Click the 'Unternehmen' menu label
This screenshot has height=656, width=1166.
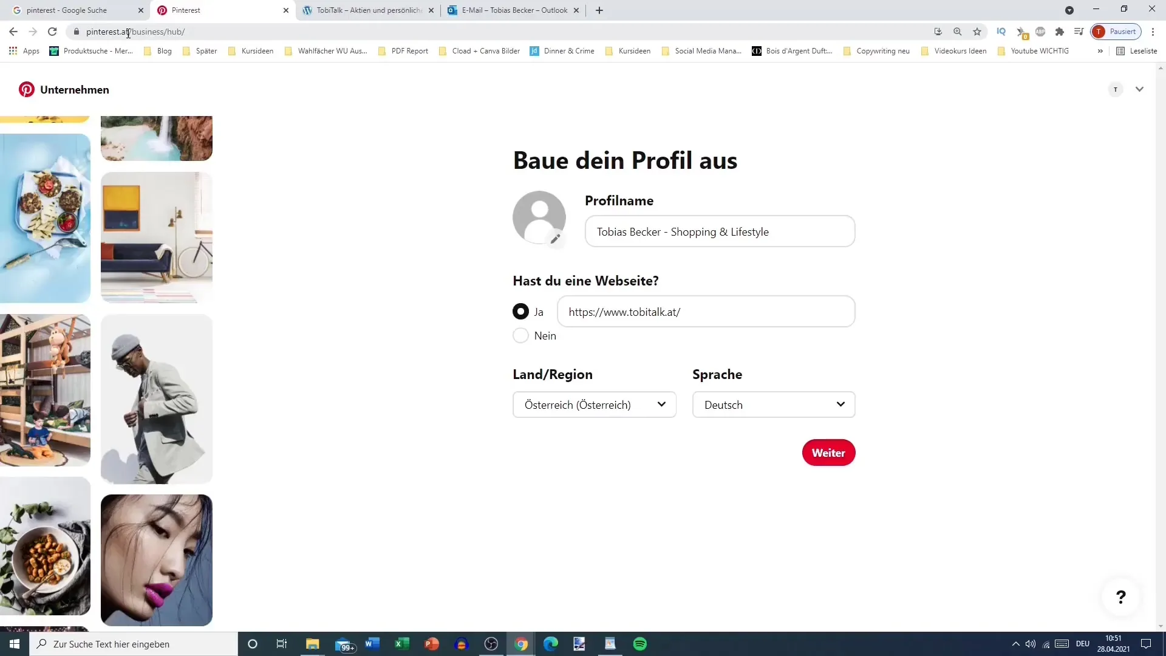tap(75, 89)
